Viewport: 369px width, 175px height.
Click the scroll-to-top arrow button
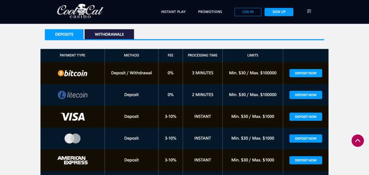click(357, 141)
